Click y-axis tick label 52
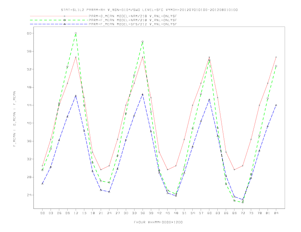This screenshot has width=301, height=232. [x=29, y=69]
